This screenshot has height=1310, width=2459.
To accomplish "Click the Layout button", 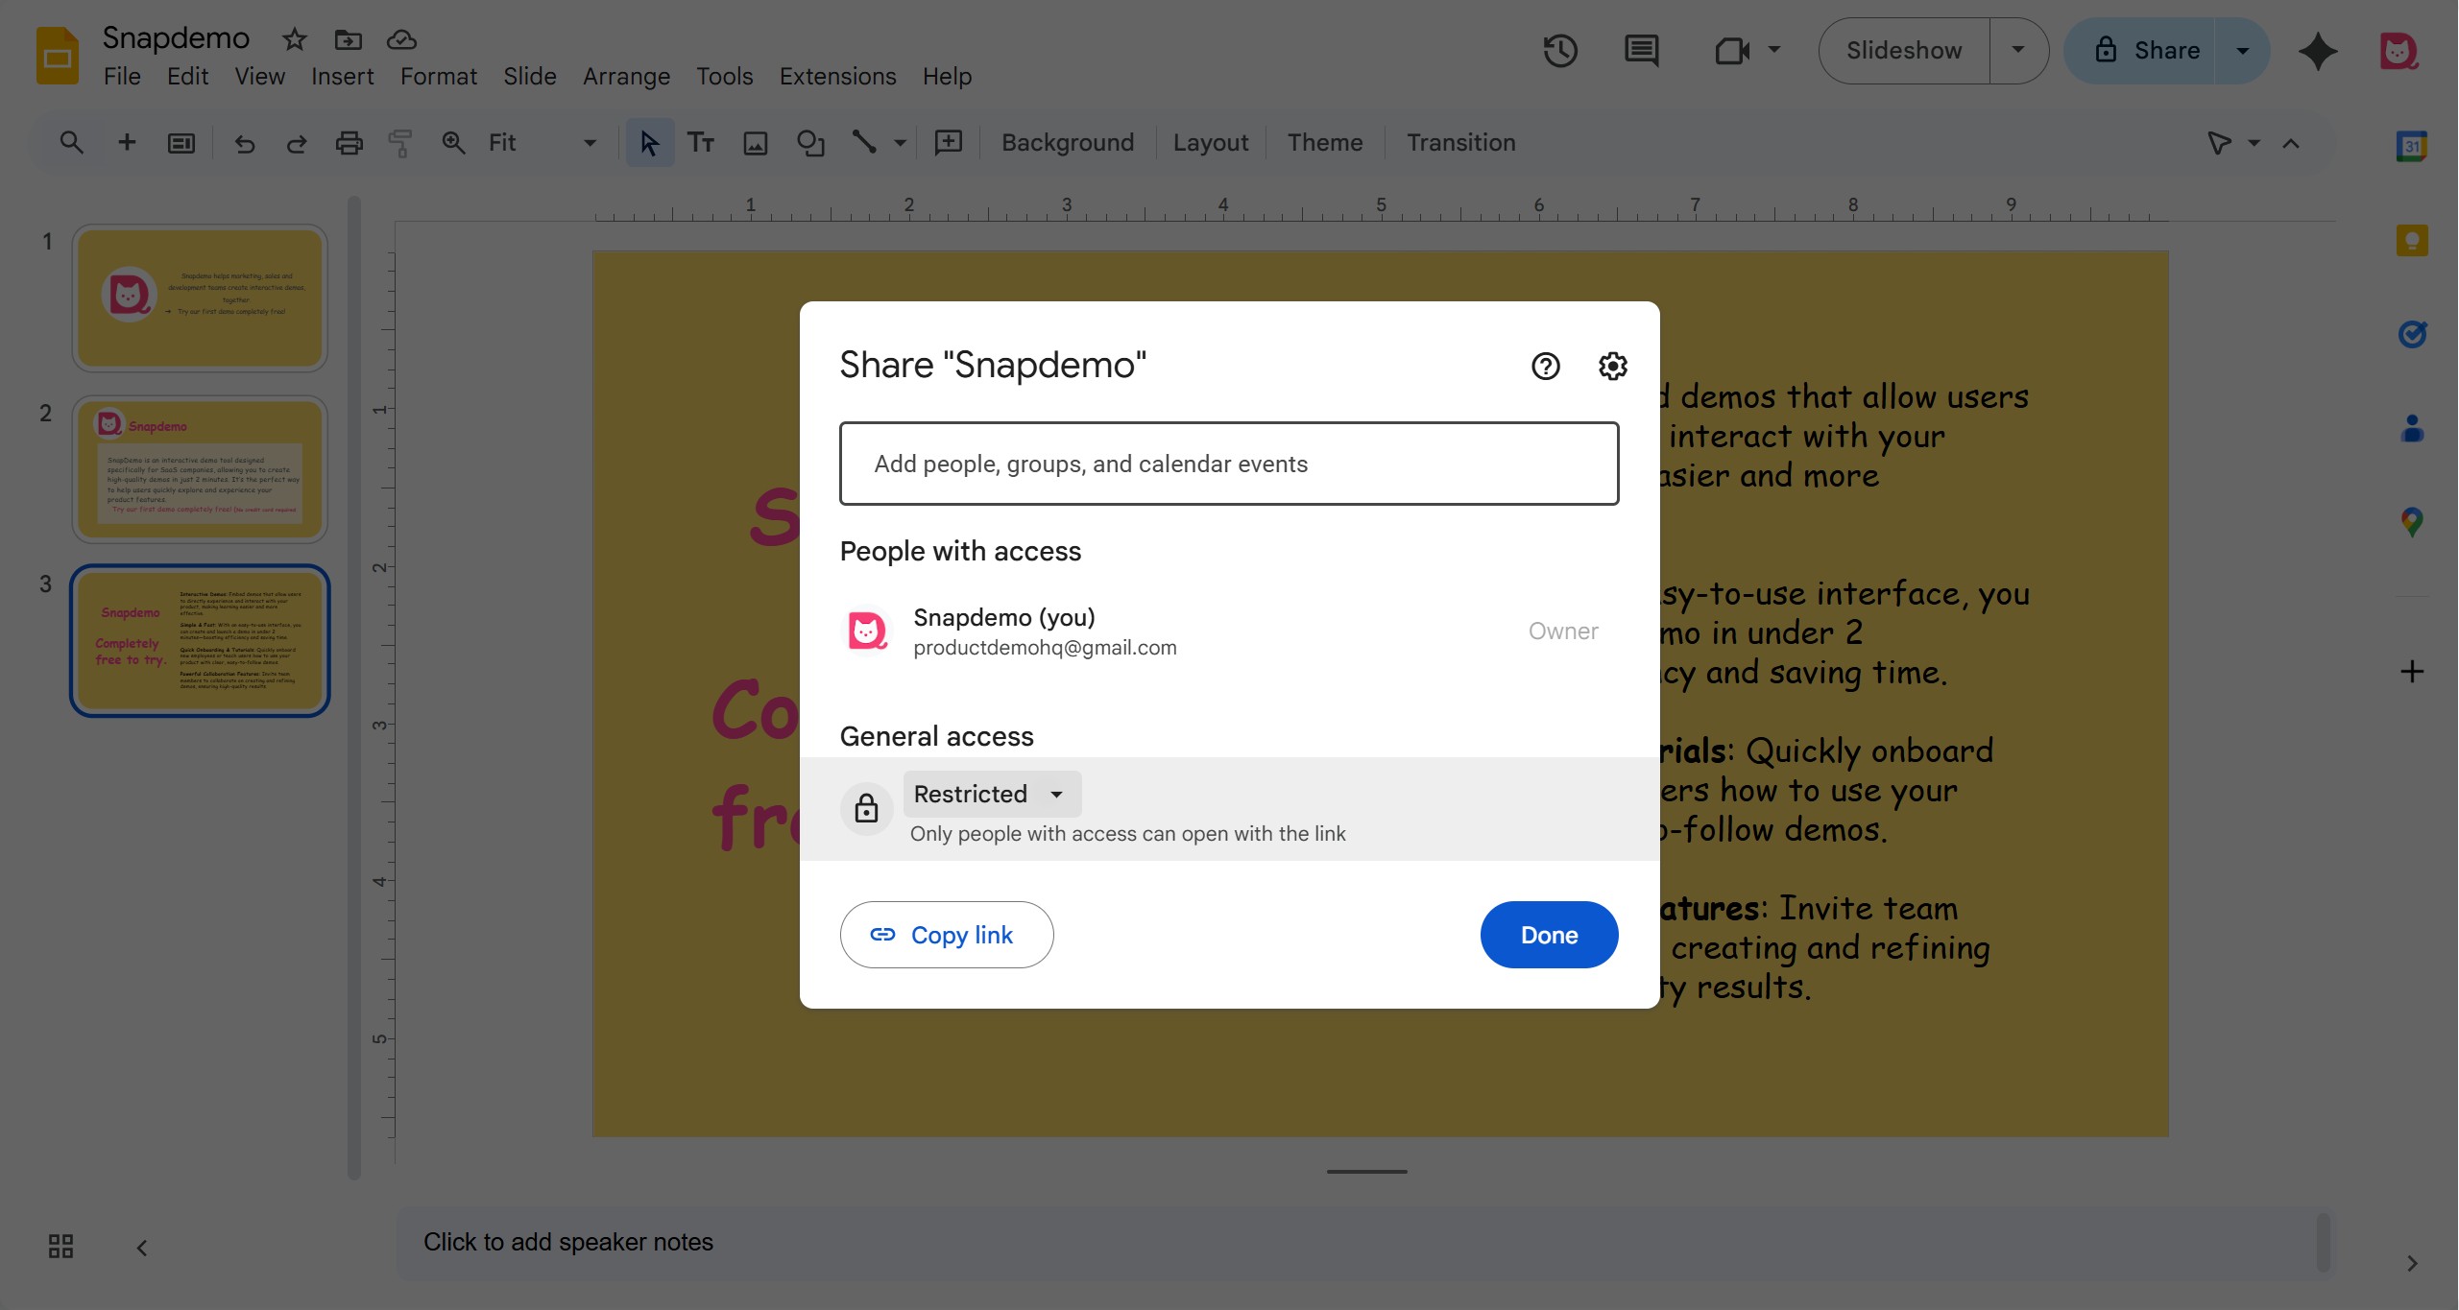I will tap(1211, 143).
